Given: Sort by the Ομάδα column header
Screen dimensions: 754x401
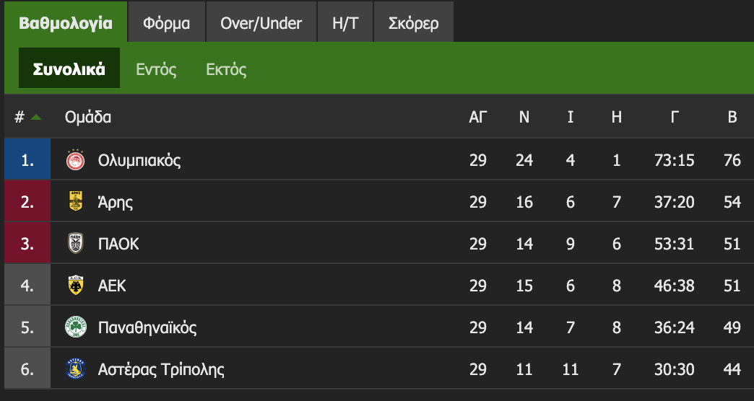Looking at the screenshot, I should 88,117.
